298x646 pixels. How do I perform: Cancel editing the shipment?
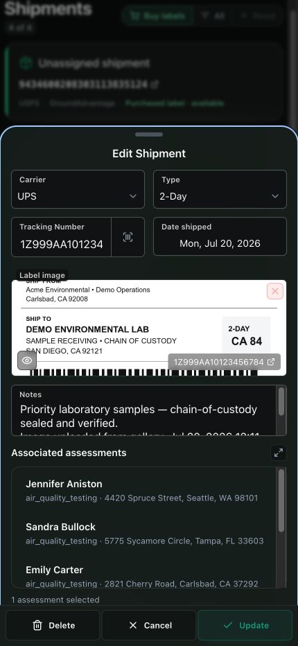149,625
